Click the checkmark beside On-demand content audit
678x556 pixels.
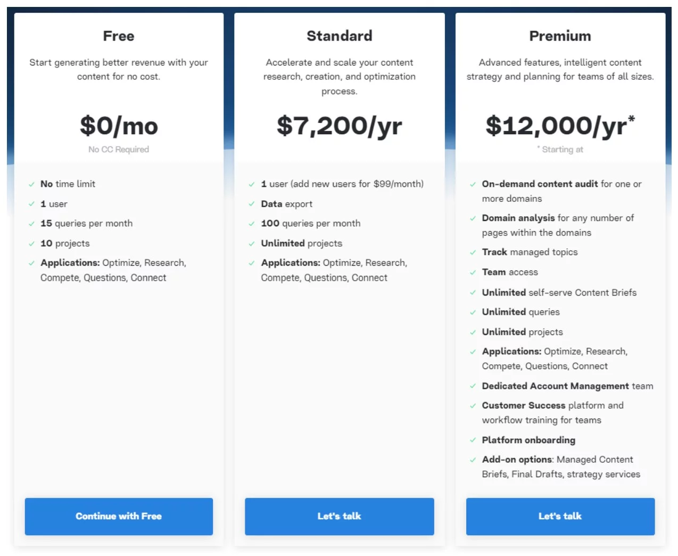473,184
